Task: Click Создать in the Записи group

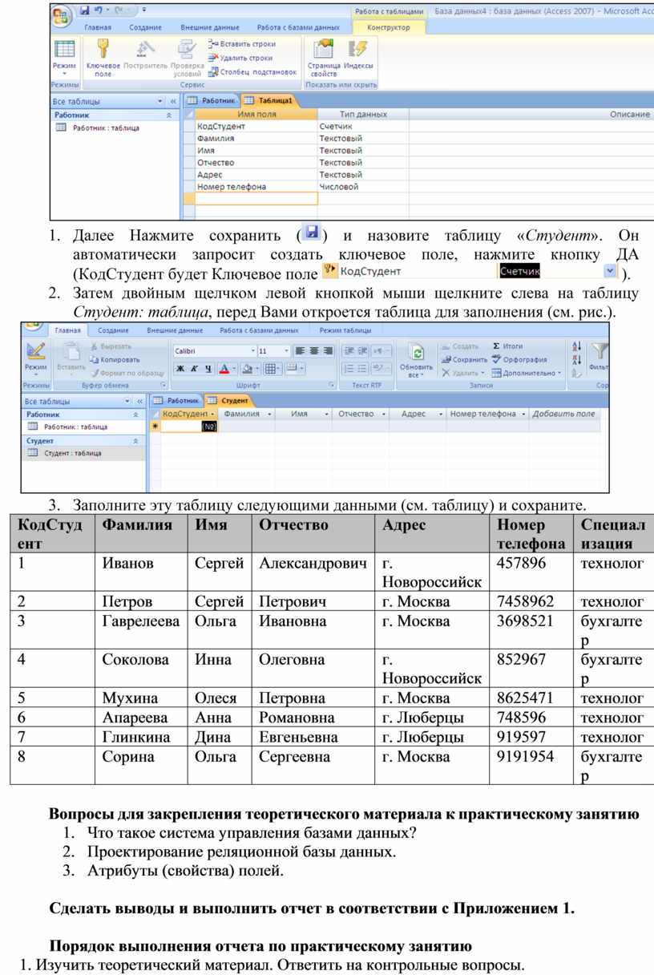Action: (x=460, y=346)
